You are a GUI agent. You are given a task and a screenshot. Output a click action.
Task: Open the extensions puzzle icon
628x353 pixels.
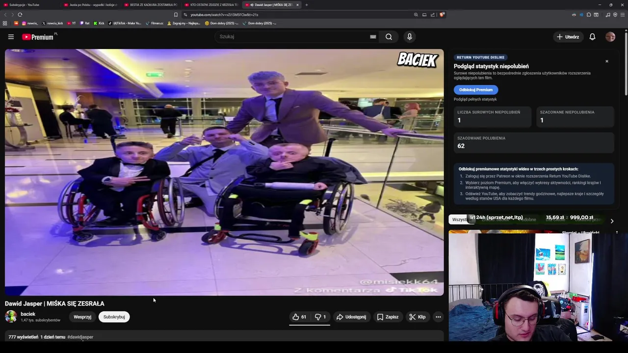[589, 15]
